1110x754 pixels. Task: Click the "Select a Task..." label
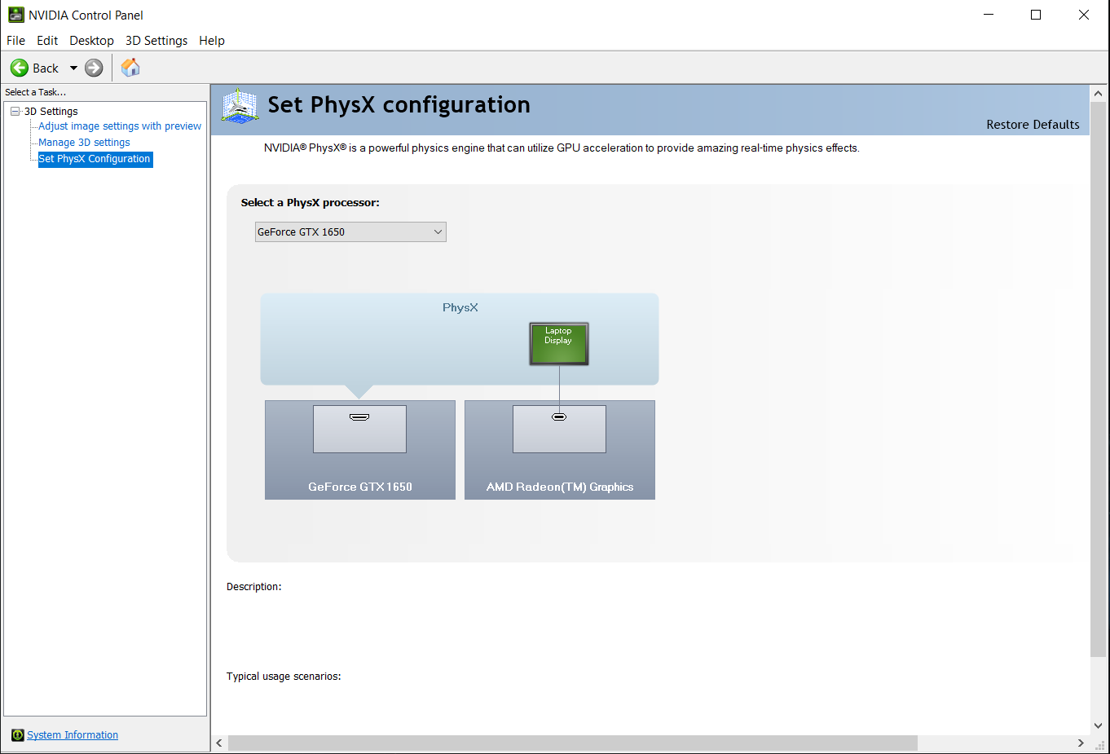pos(36,93)
